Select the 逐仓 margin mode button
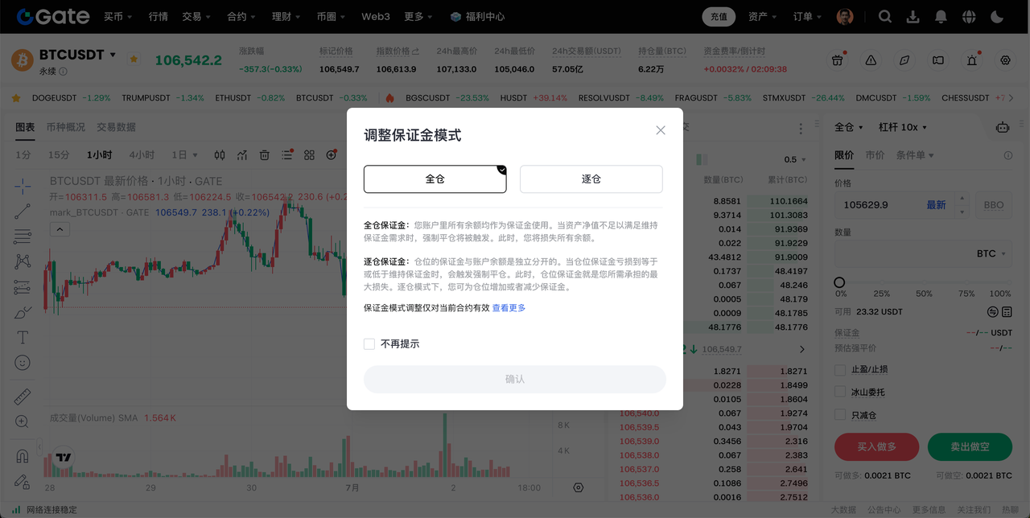1030x518 pixels. [x=591, y=179]
